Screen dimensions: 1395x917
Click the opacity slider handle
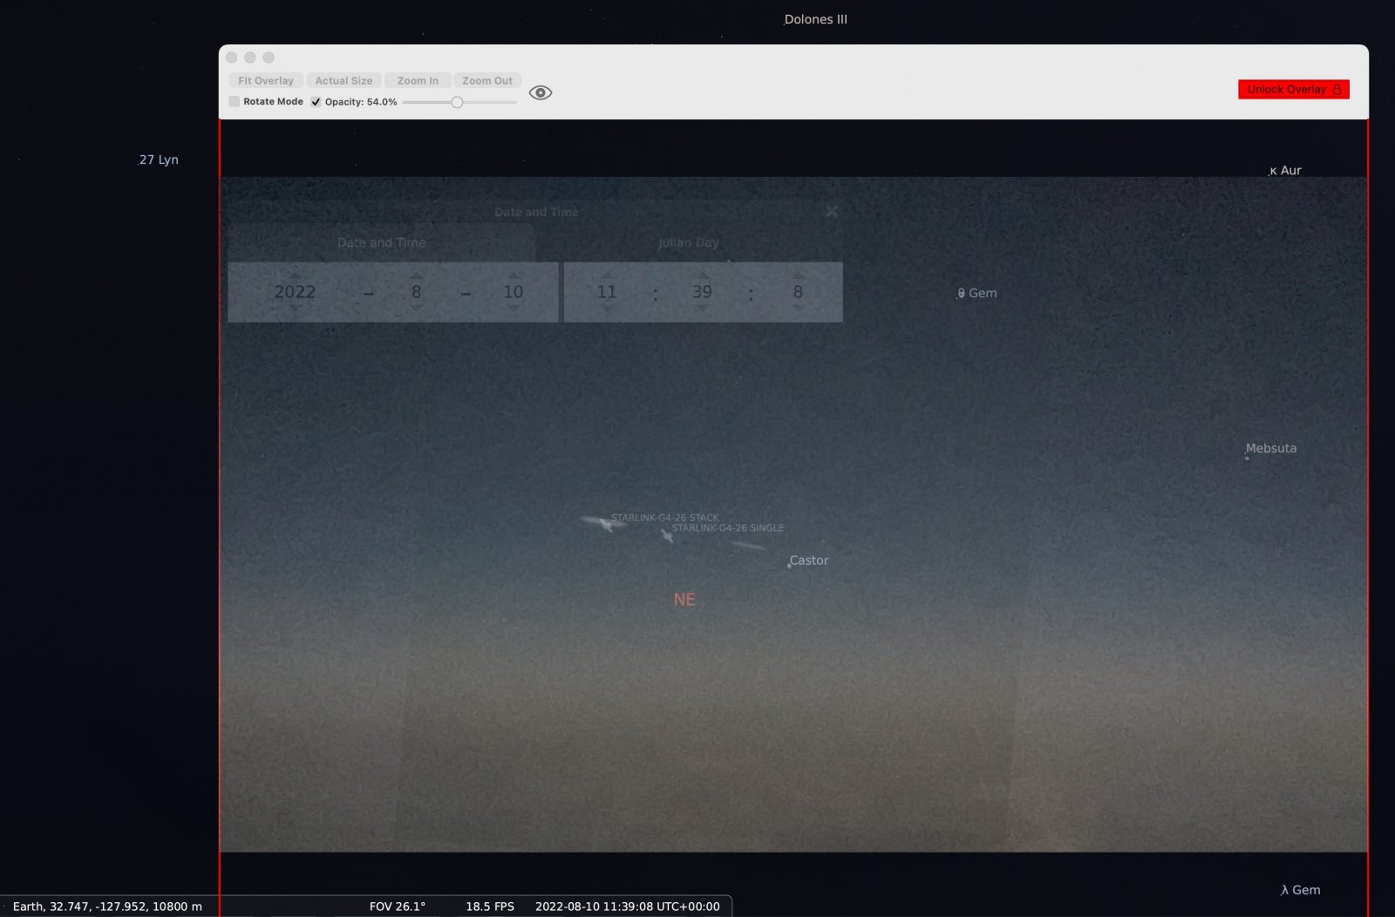pos(457,102)
